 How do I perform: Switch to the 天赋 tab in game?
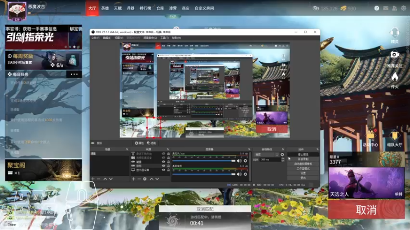pos(118,8)
